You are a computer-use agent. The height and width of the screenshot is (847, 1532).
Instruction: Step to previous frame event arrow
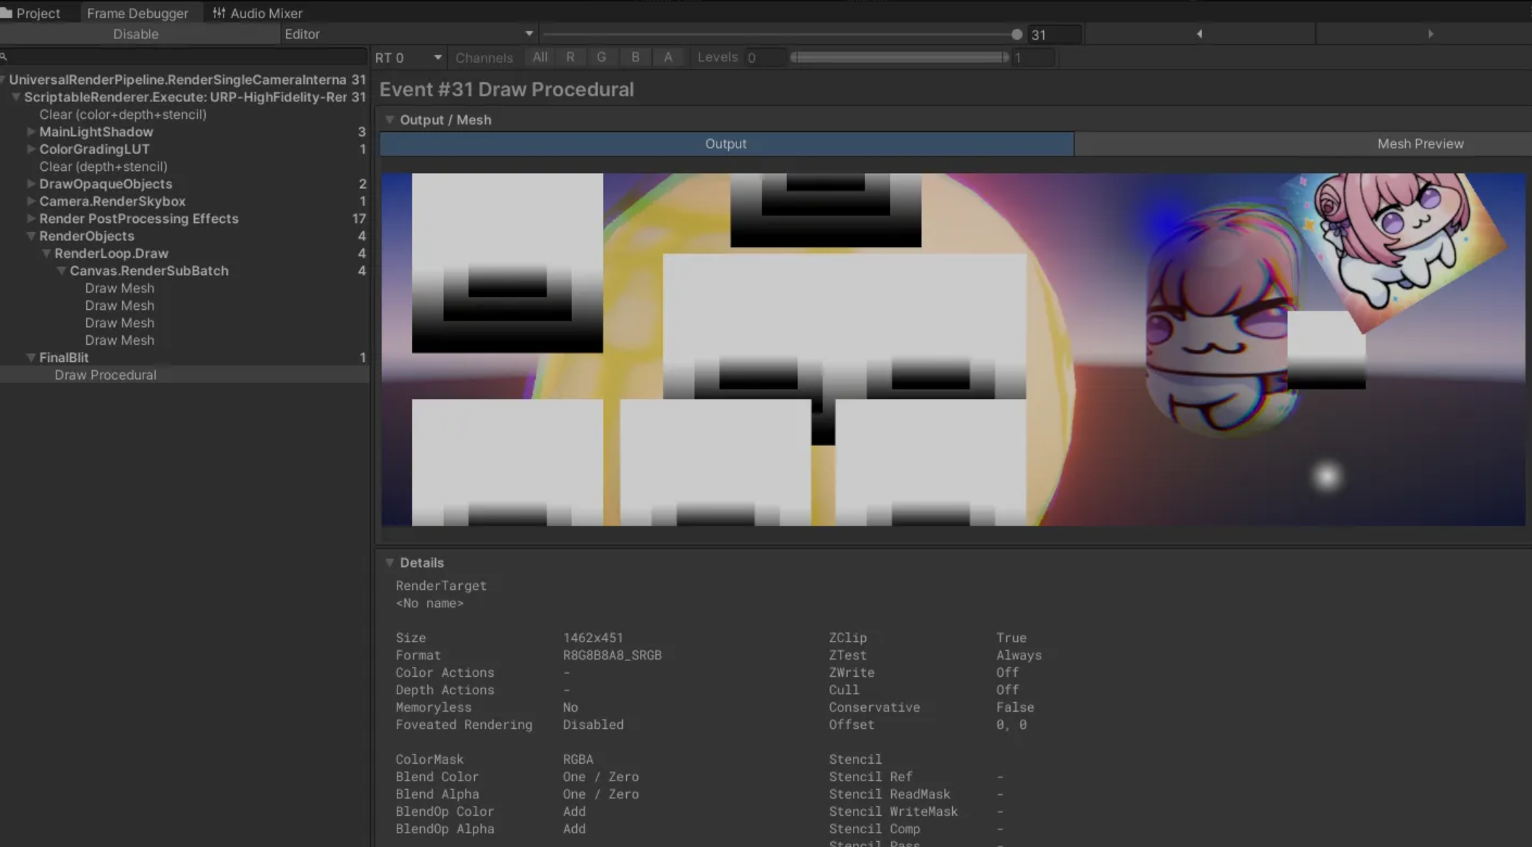click(1199, 34)
